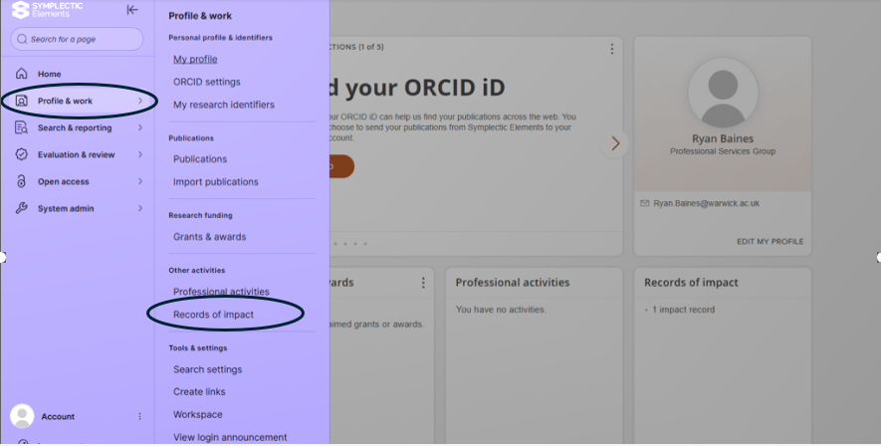Open the actions card three-dot menu
Viewport: 881px width, 446px height.
point(612,49)
